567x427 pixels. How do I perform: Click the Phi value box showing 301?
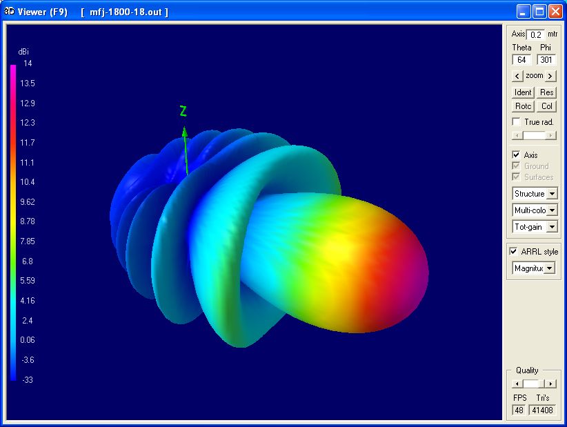coord(546,60)
